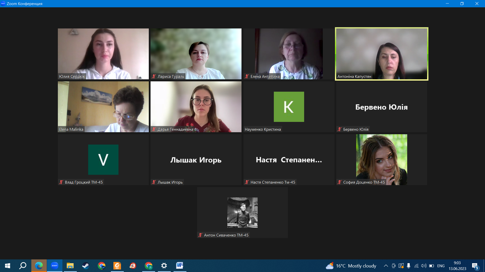The width and height of the screenshot is (485, 272).
Task: Click the muted mic icon for Елена Антипина
Action: 247,76
